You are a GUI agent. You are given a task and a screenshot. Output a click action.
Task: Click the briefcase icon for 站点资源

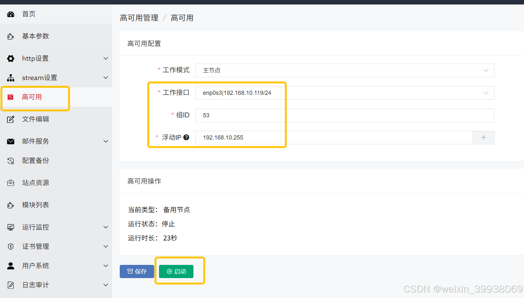(11, 183)
